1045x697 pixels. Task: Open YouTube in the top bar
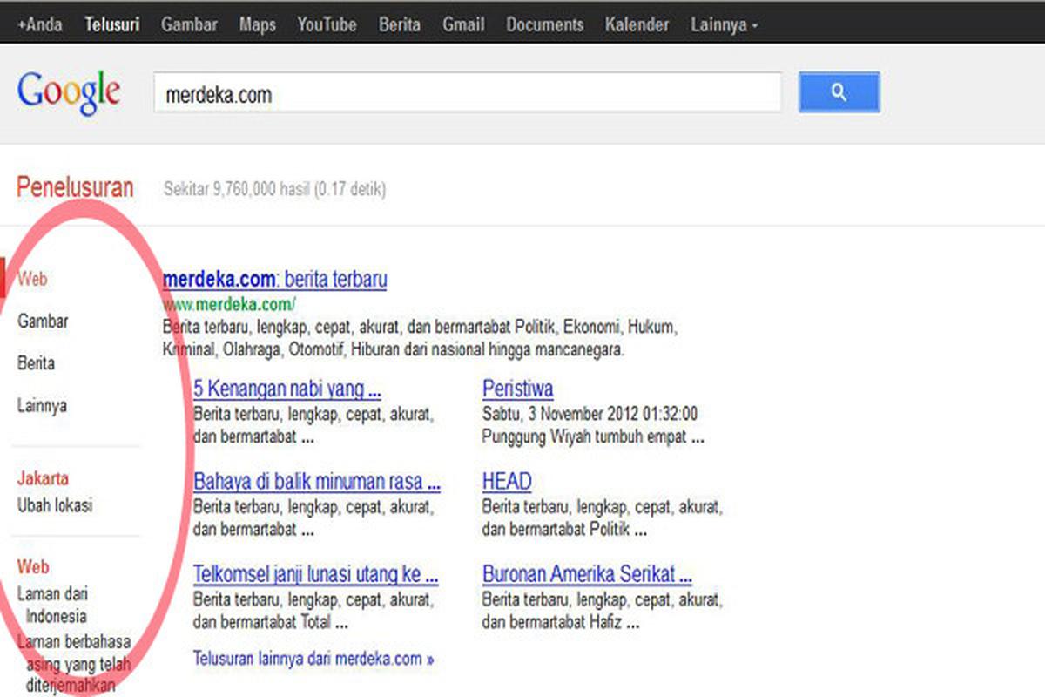327,25
